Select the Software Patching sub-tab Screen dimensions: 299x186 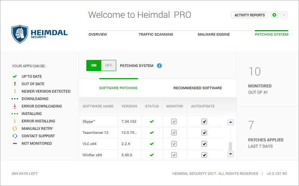click(x=118, y=88)
